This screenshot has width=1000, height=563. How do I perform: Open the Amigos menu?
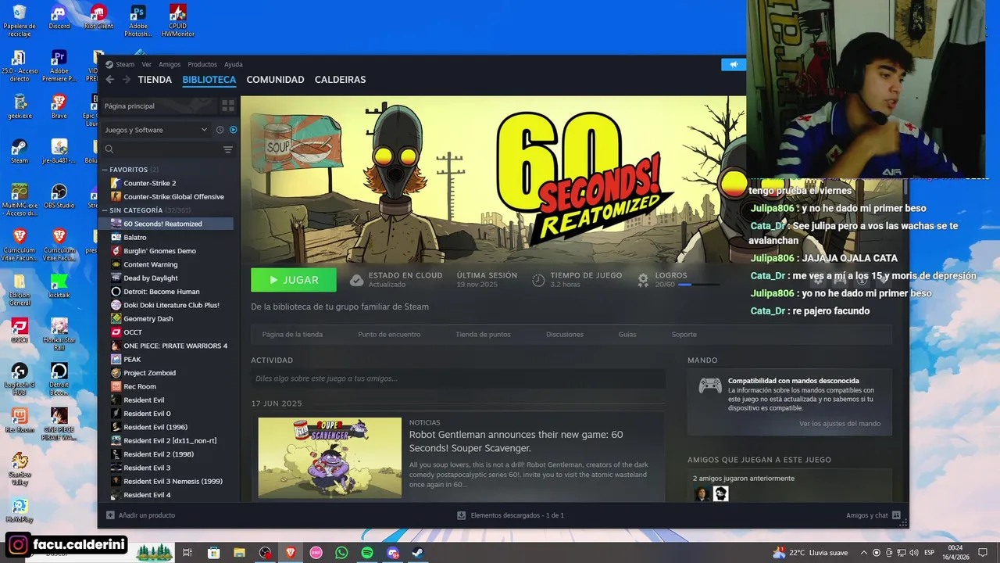click(170, 64)
